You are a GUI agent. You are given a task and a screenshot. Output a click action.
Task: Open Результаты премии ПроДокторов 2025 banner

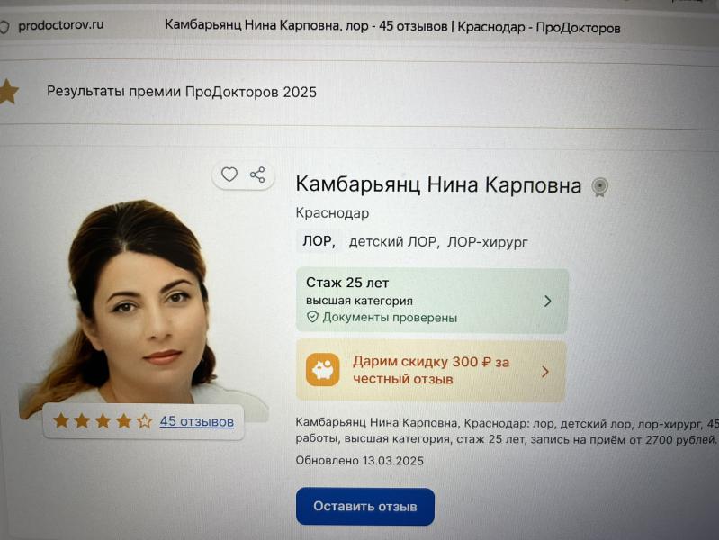(x=182, y=92)
